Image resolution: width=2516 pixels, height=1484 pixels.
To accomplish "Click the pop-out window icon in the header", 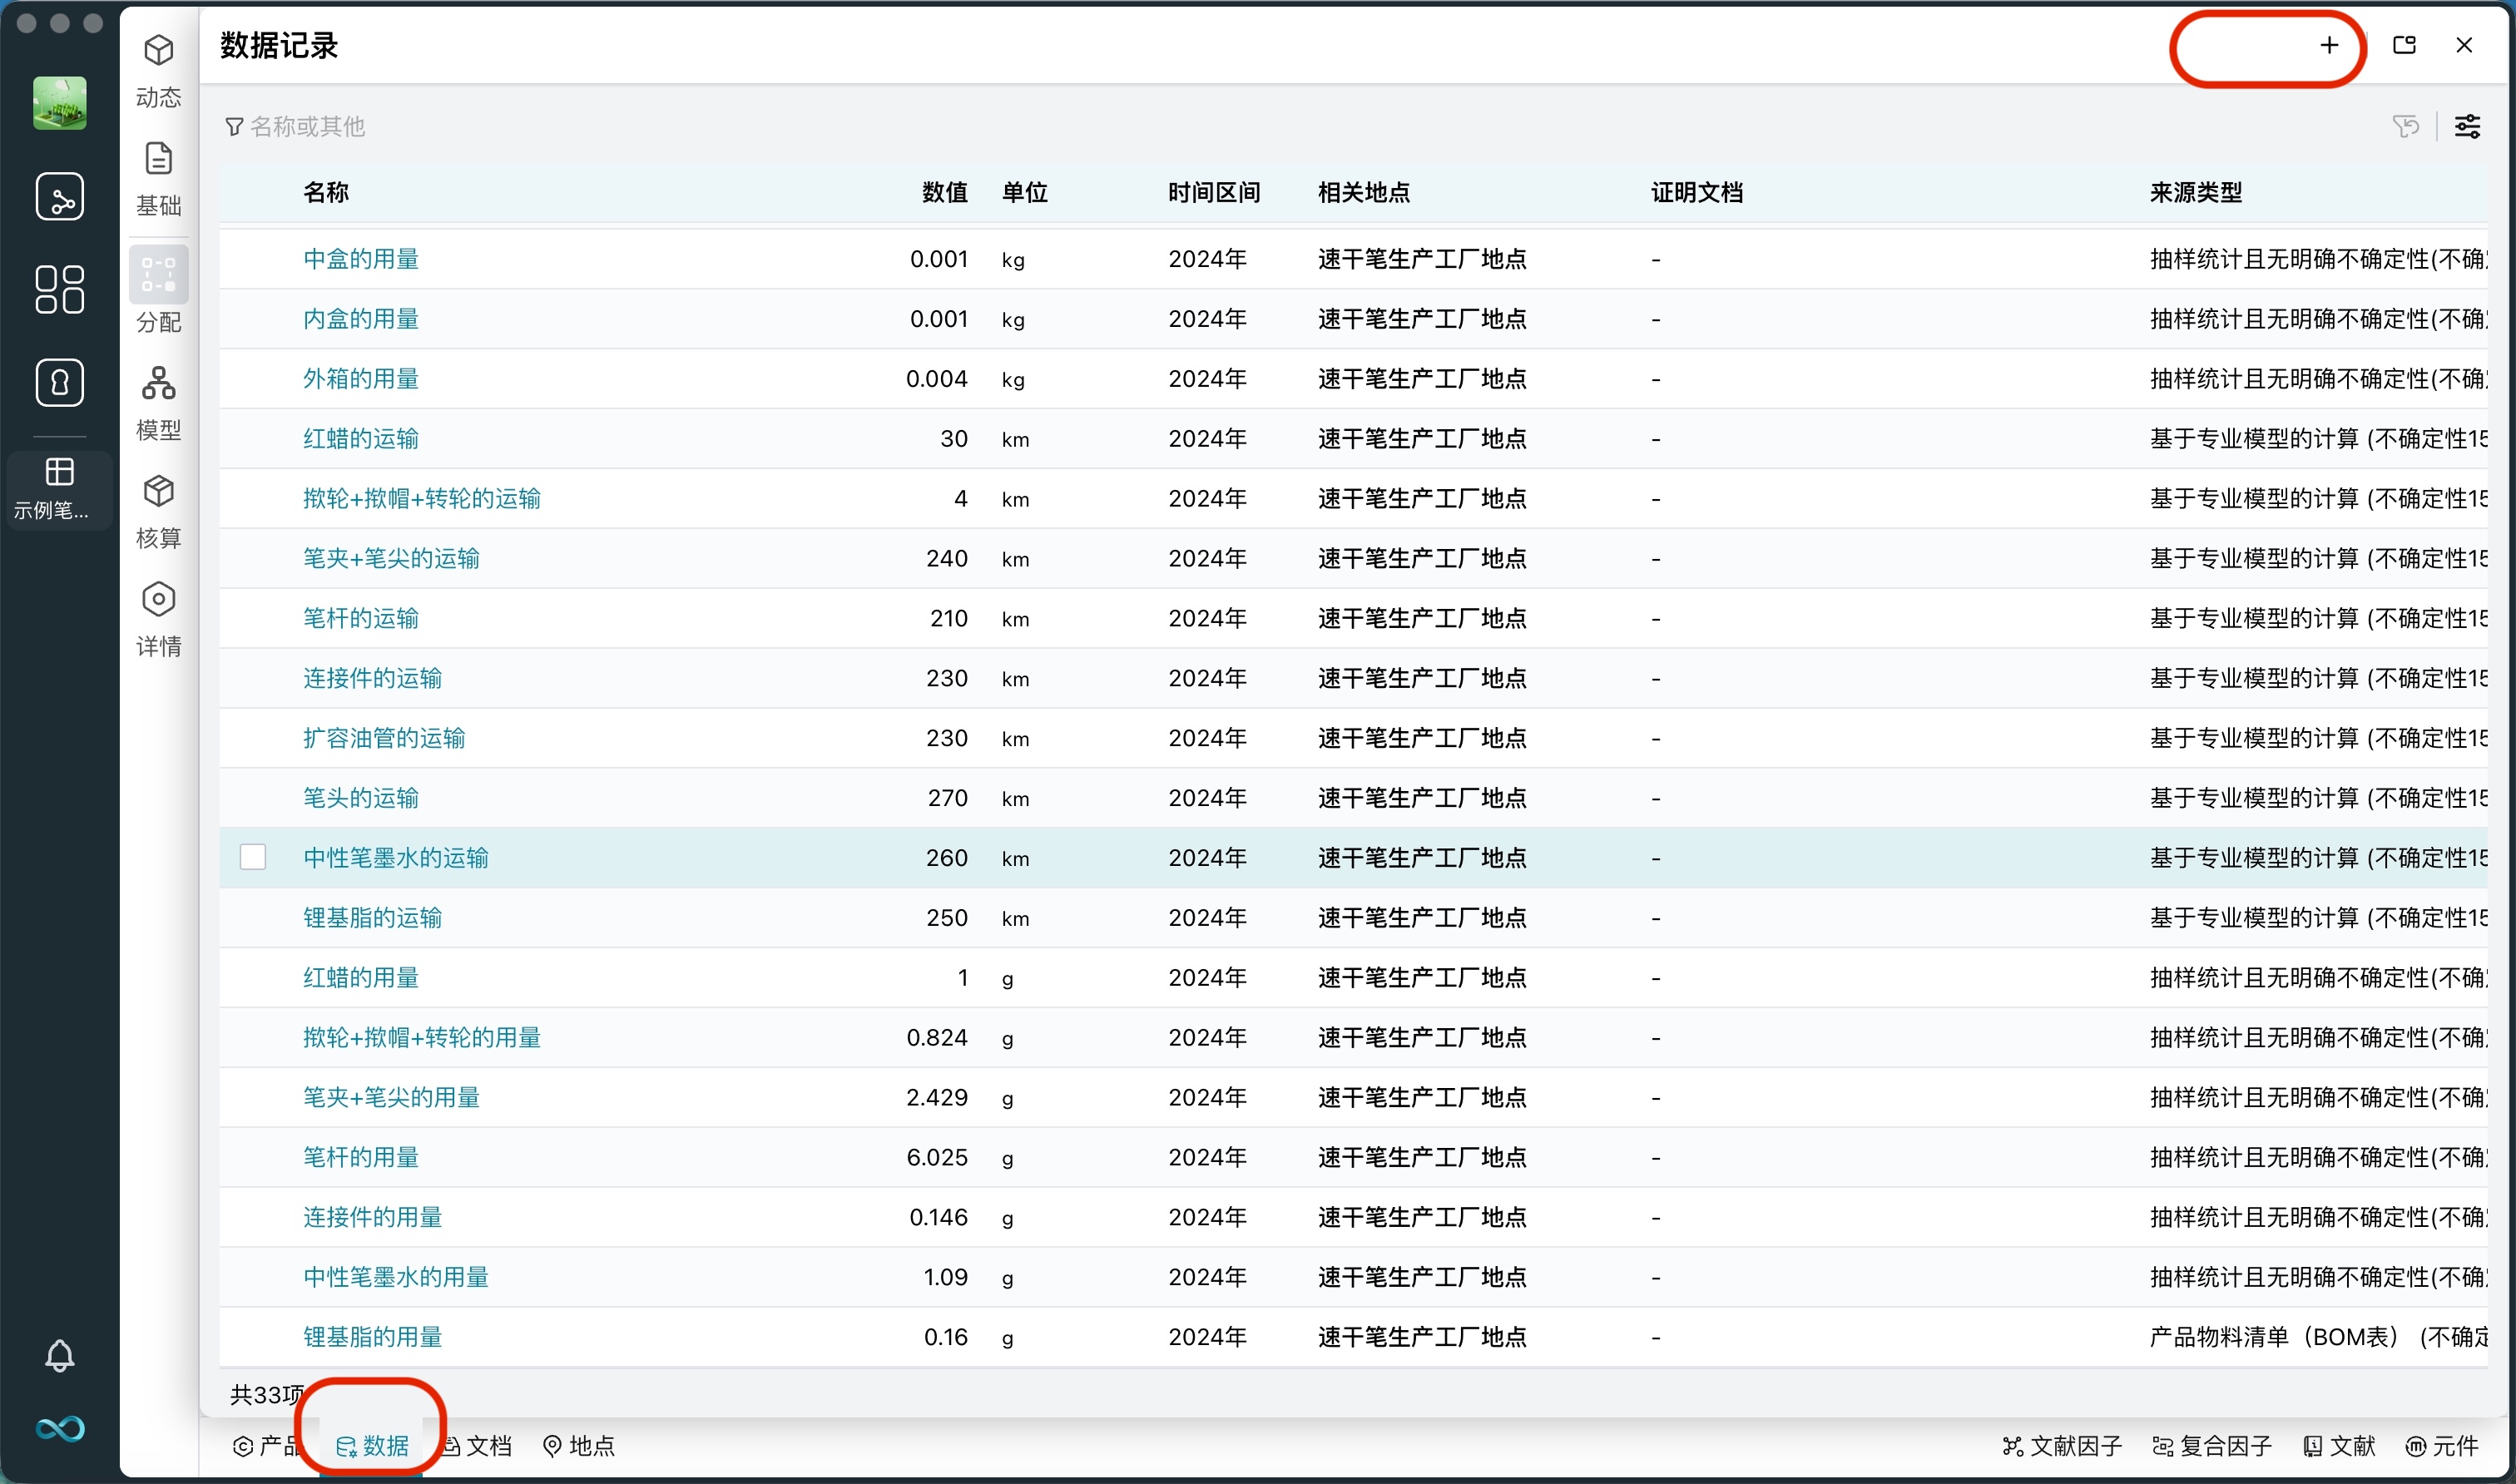I will (2404, 44).
